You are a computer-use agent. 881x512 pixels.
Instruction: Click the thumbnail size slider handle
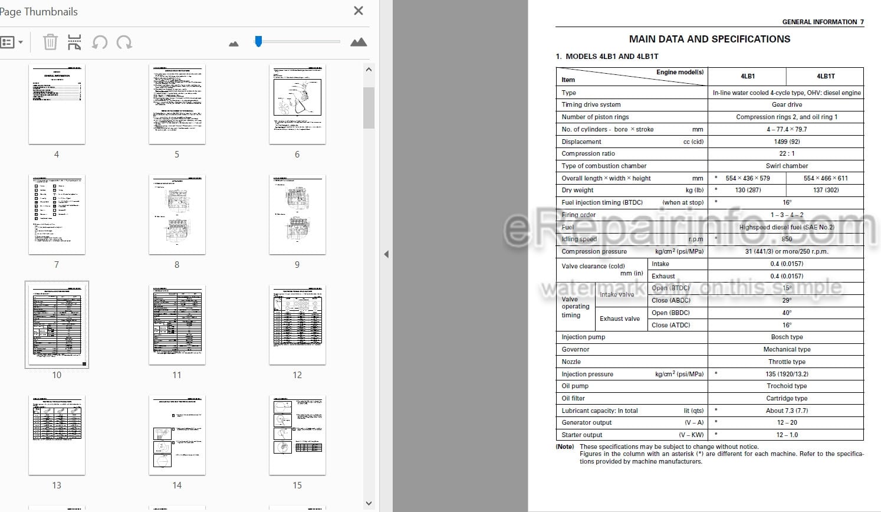[x=258, y=41]
